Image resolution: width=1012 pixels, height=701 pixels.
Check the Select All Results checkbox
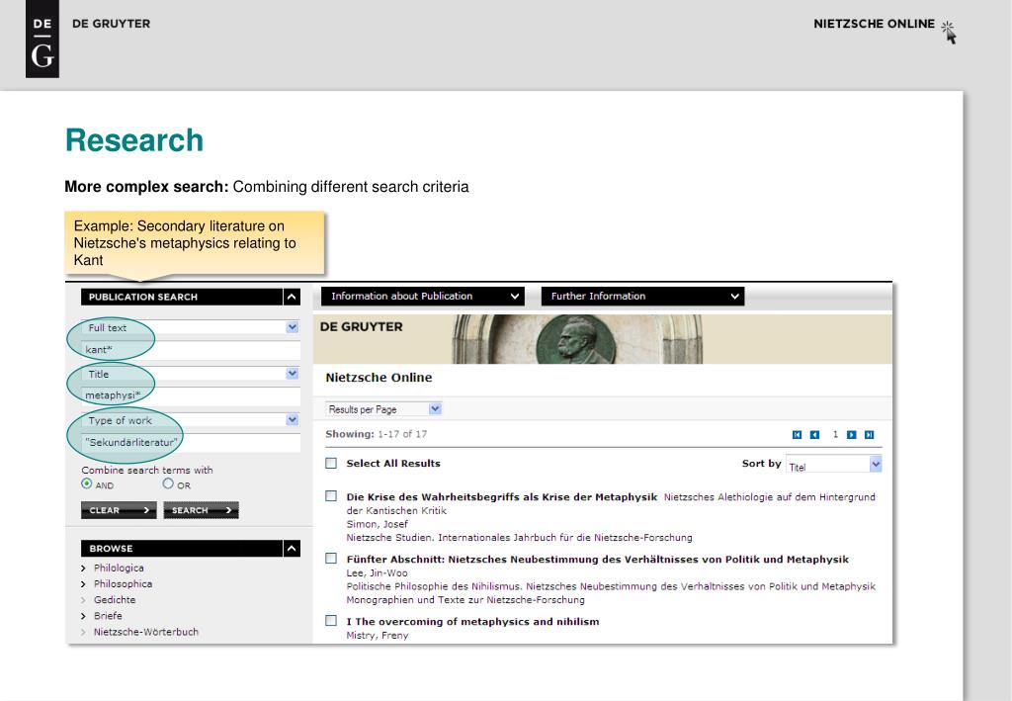point(331,463)
